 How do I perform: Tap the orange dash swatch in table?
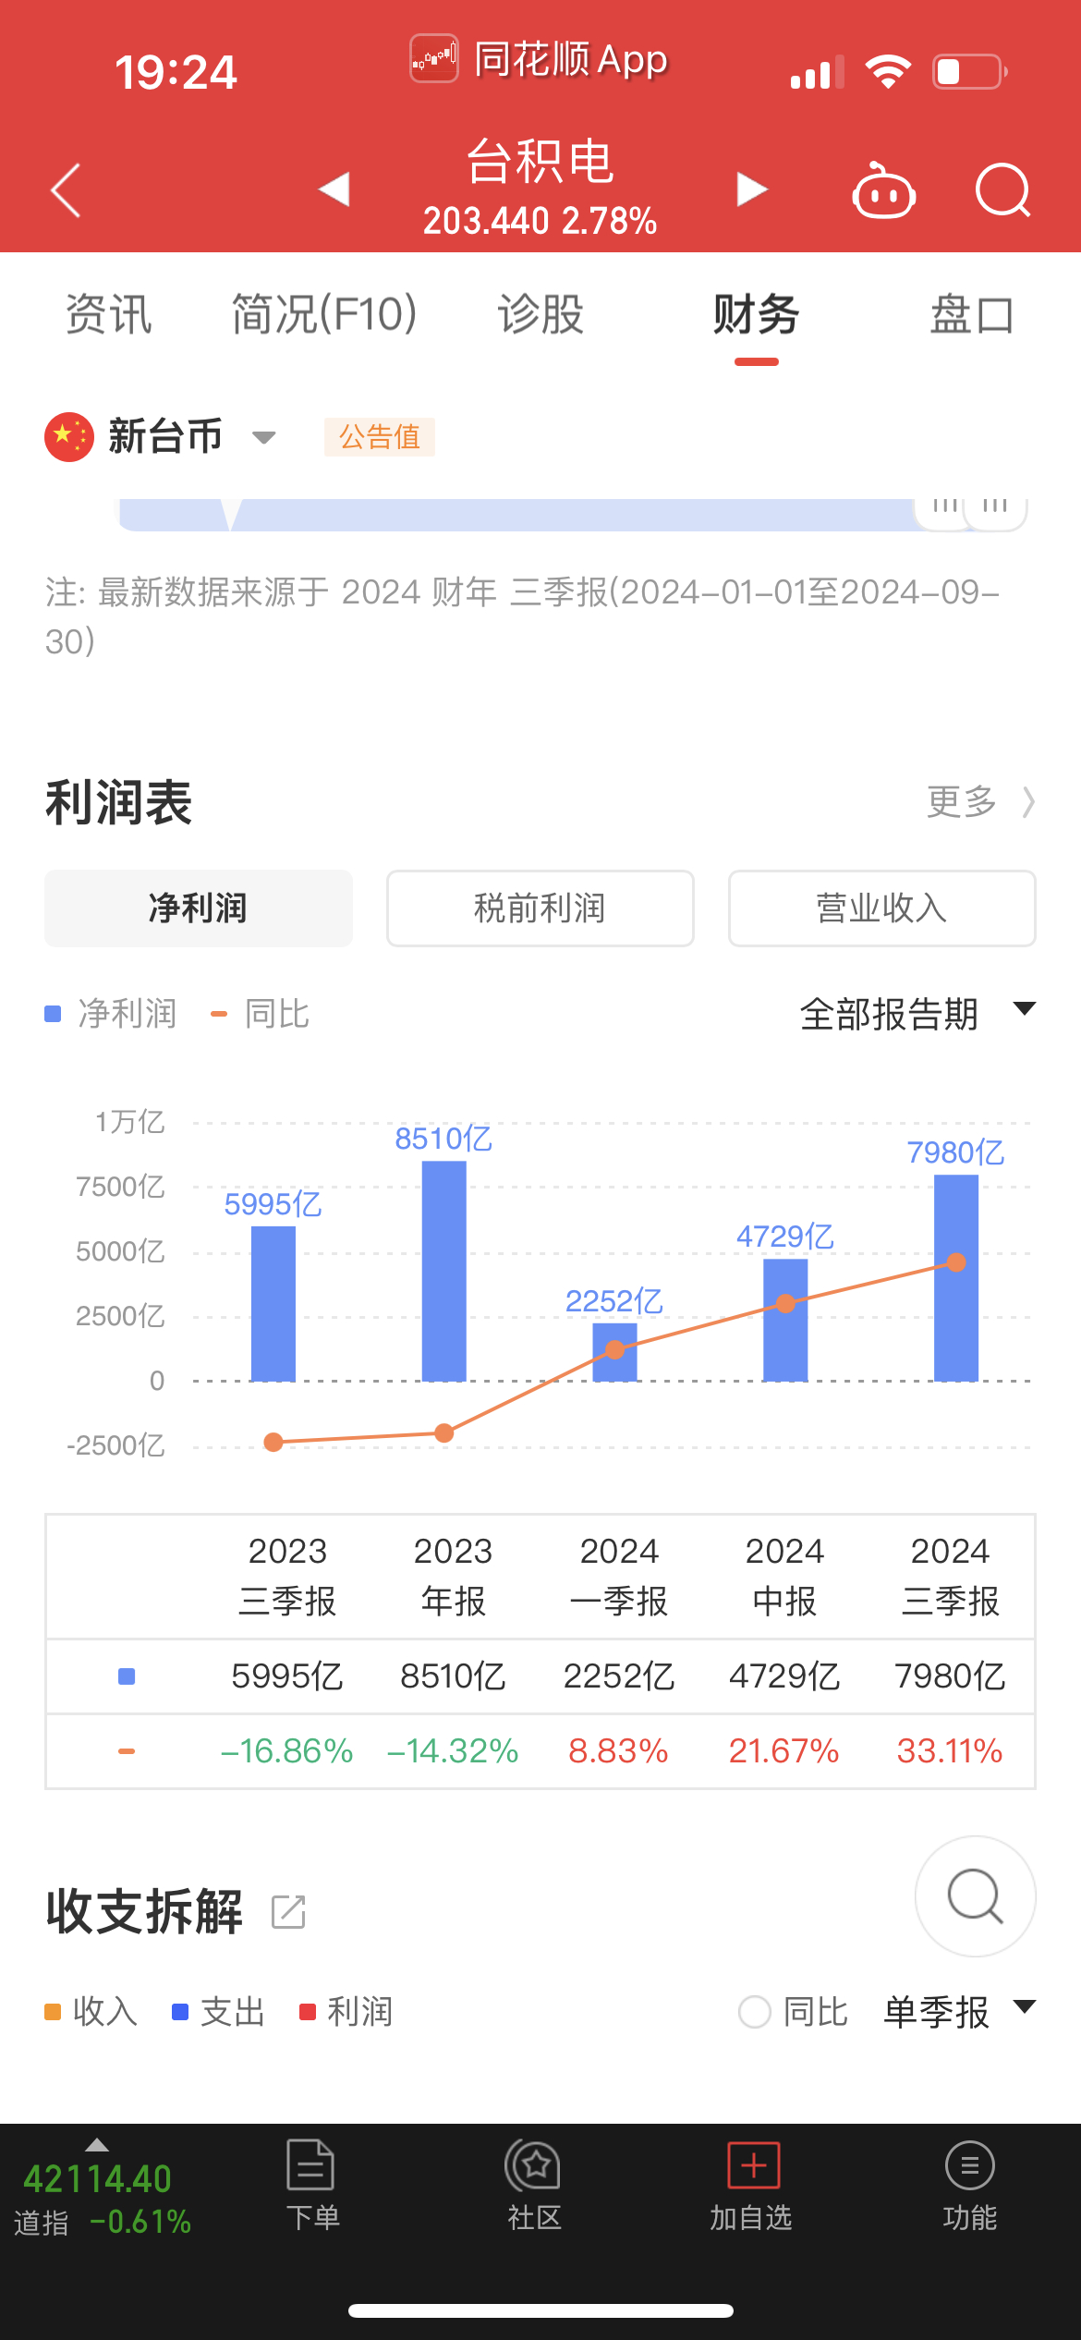click(x=127, y=1751)
